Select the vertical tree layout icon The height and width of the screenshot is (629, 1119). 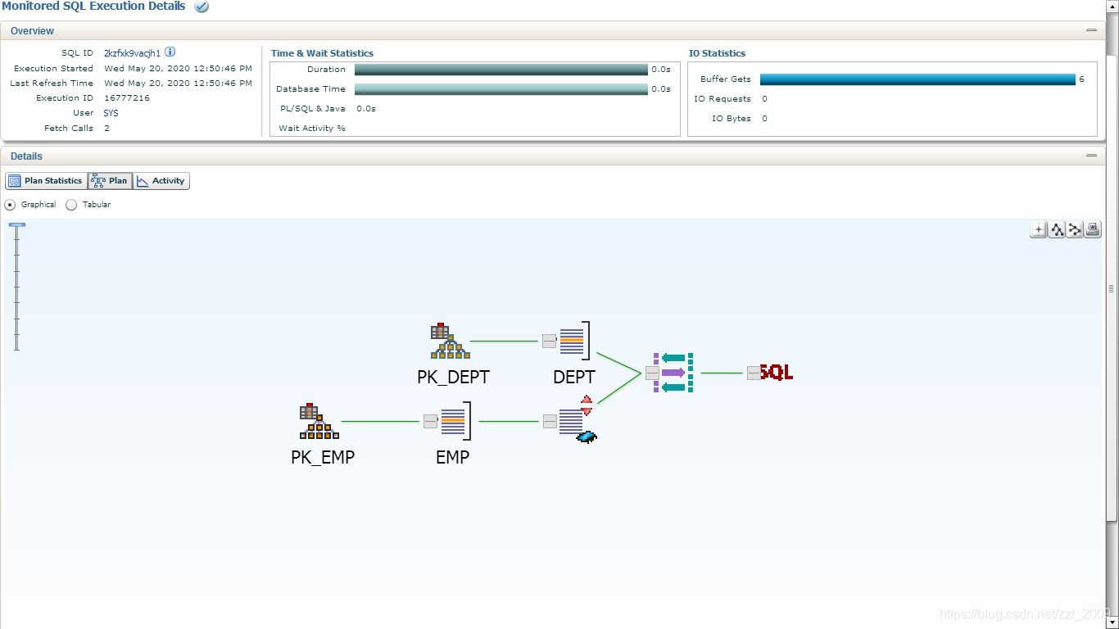[x=1056, y=229]
